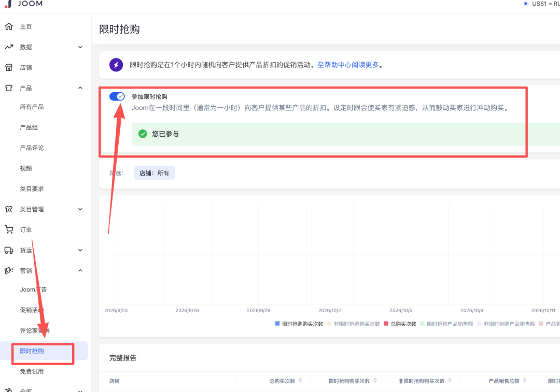This screenshot has width=560, height=392.
Task: Click the shopping cart icon beside 订单
Action: (9, 229)
